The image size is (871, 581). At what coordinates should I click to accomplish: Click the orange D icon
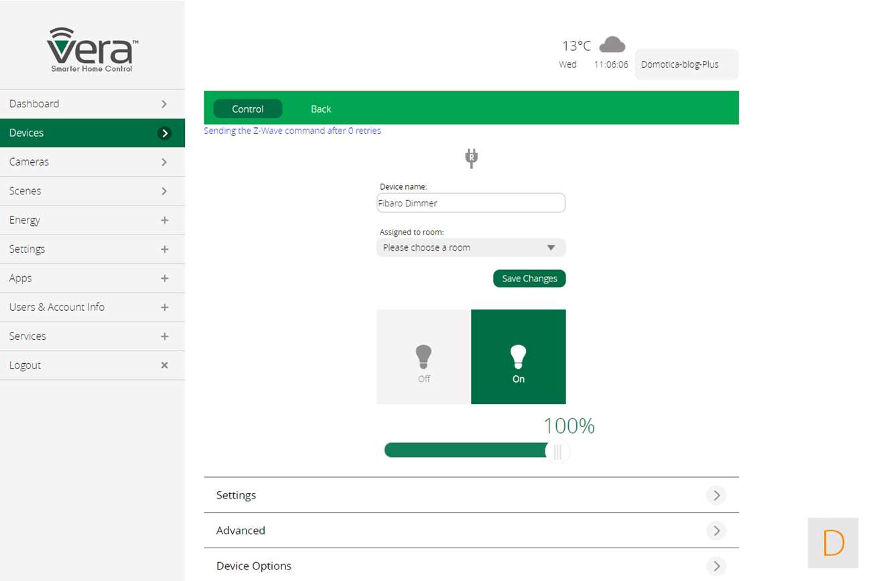pyautogui.click(x=833, y=543)
